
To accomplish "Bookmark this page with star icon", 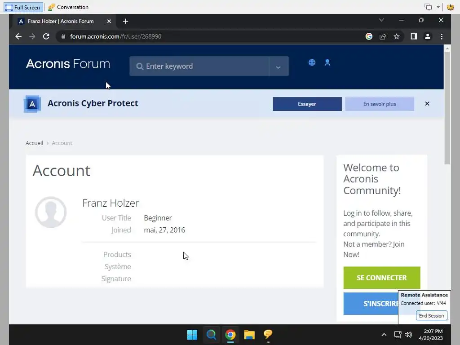I will tap(397, 36).
